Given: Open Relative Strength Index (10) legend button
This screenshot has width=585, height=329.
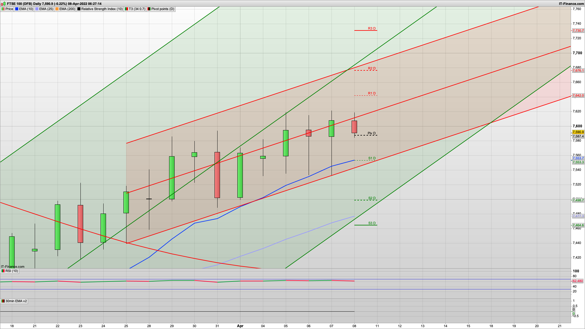Looking at the screenshot, I should (x=100, y=9).
